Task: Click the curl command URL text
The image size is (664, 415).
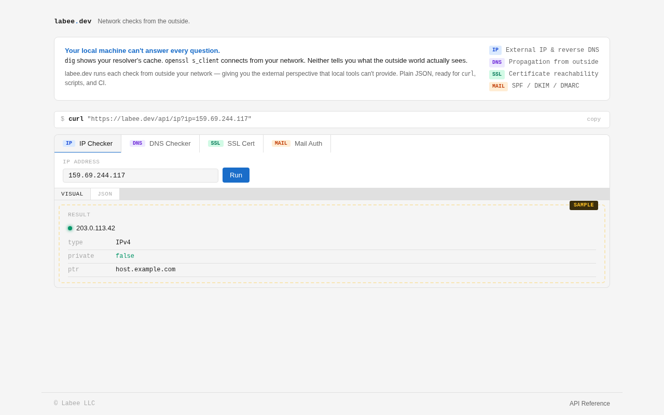Action: coord(169,119)
